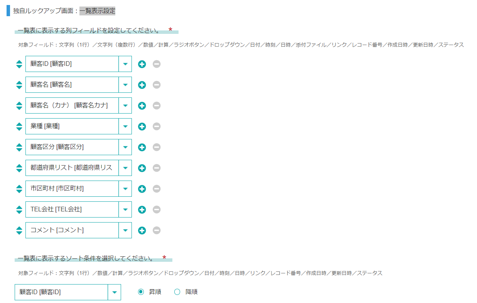Add a row after 顧客名（カナ） field
This screenshot has height=303, width=477.
142,105
